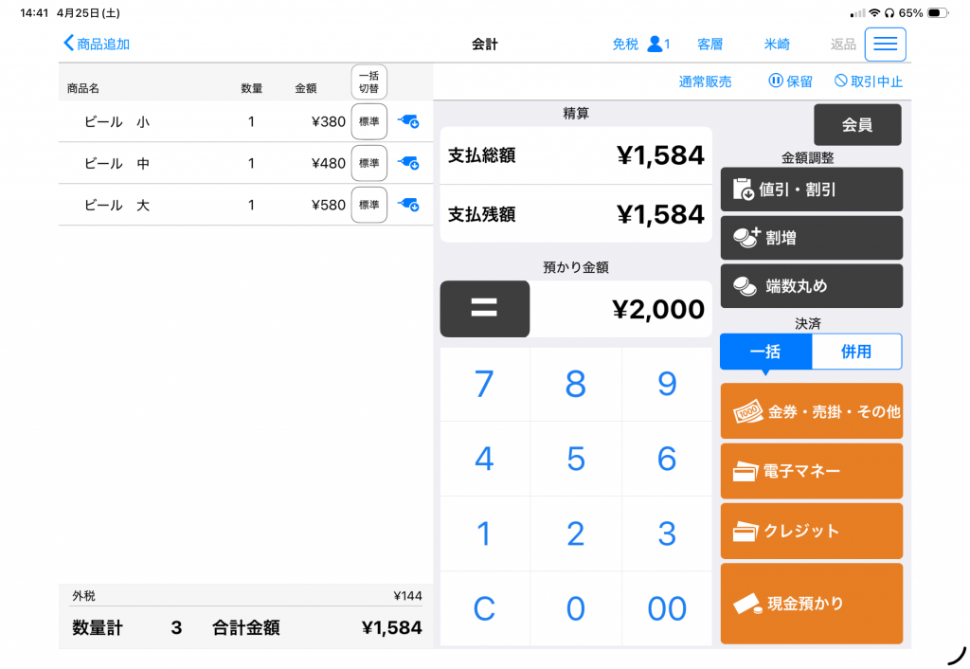
Task: Open the 米崎 staff selector
Action: [777, 45]
